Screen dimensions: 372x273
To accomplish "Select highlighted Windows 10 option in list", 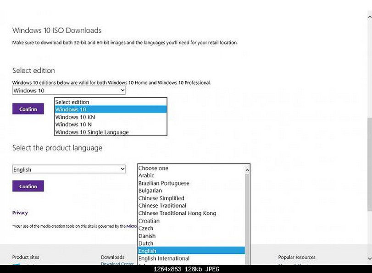I will click(x=111, y=109).
